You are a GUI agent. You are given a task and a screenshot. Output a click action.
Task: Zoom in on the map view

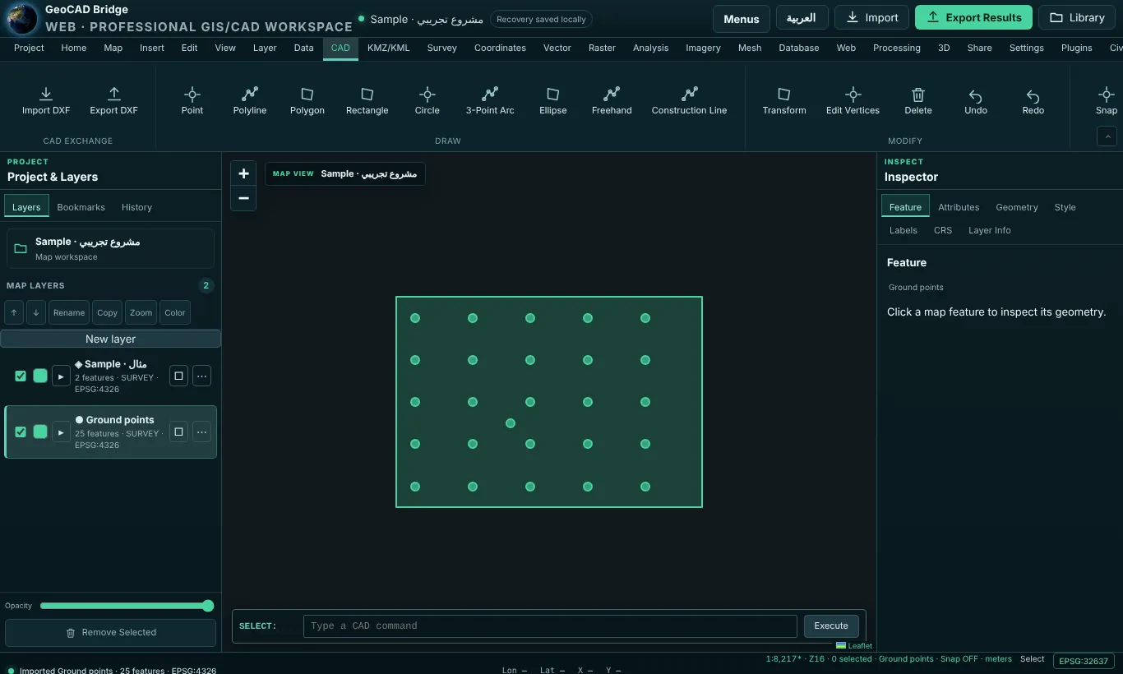point(243,173)
